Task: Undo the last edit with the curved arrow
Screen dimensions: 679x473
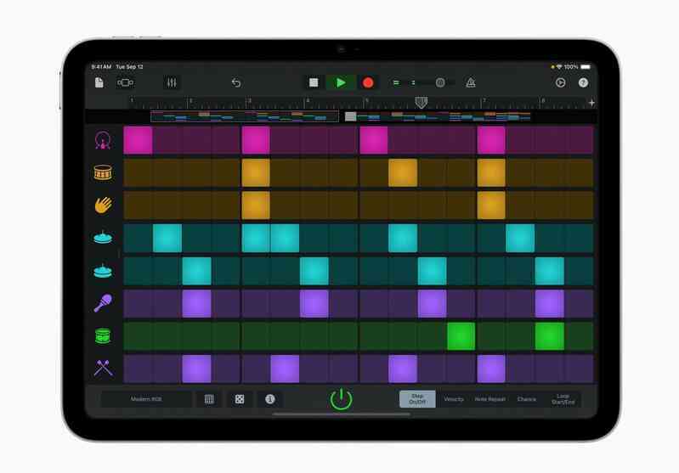Action: click(x=236, y=82)
